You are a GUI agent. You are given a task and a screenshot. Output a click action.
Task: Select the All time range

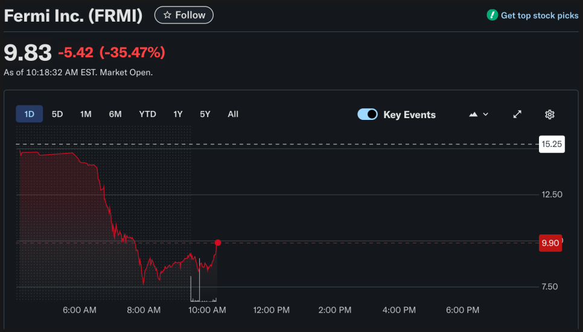[x=233, y=114]
